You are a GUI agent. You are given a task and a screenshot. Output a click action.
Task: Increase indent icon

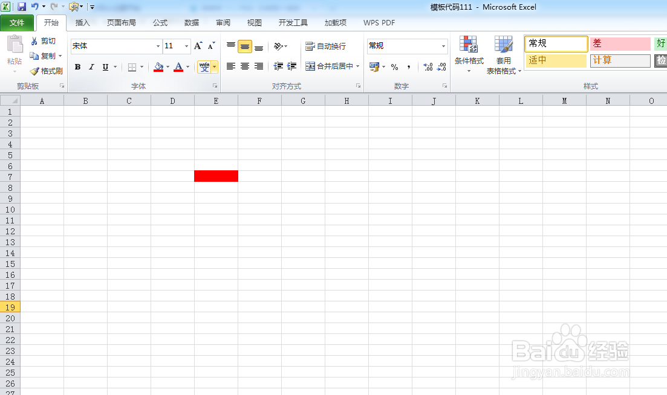292,66
